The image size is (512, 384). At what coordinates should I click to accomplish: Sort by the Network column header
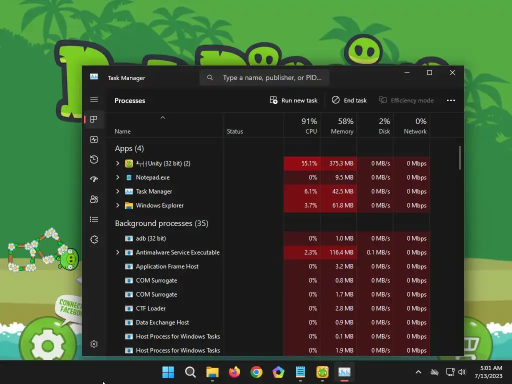412,125
